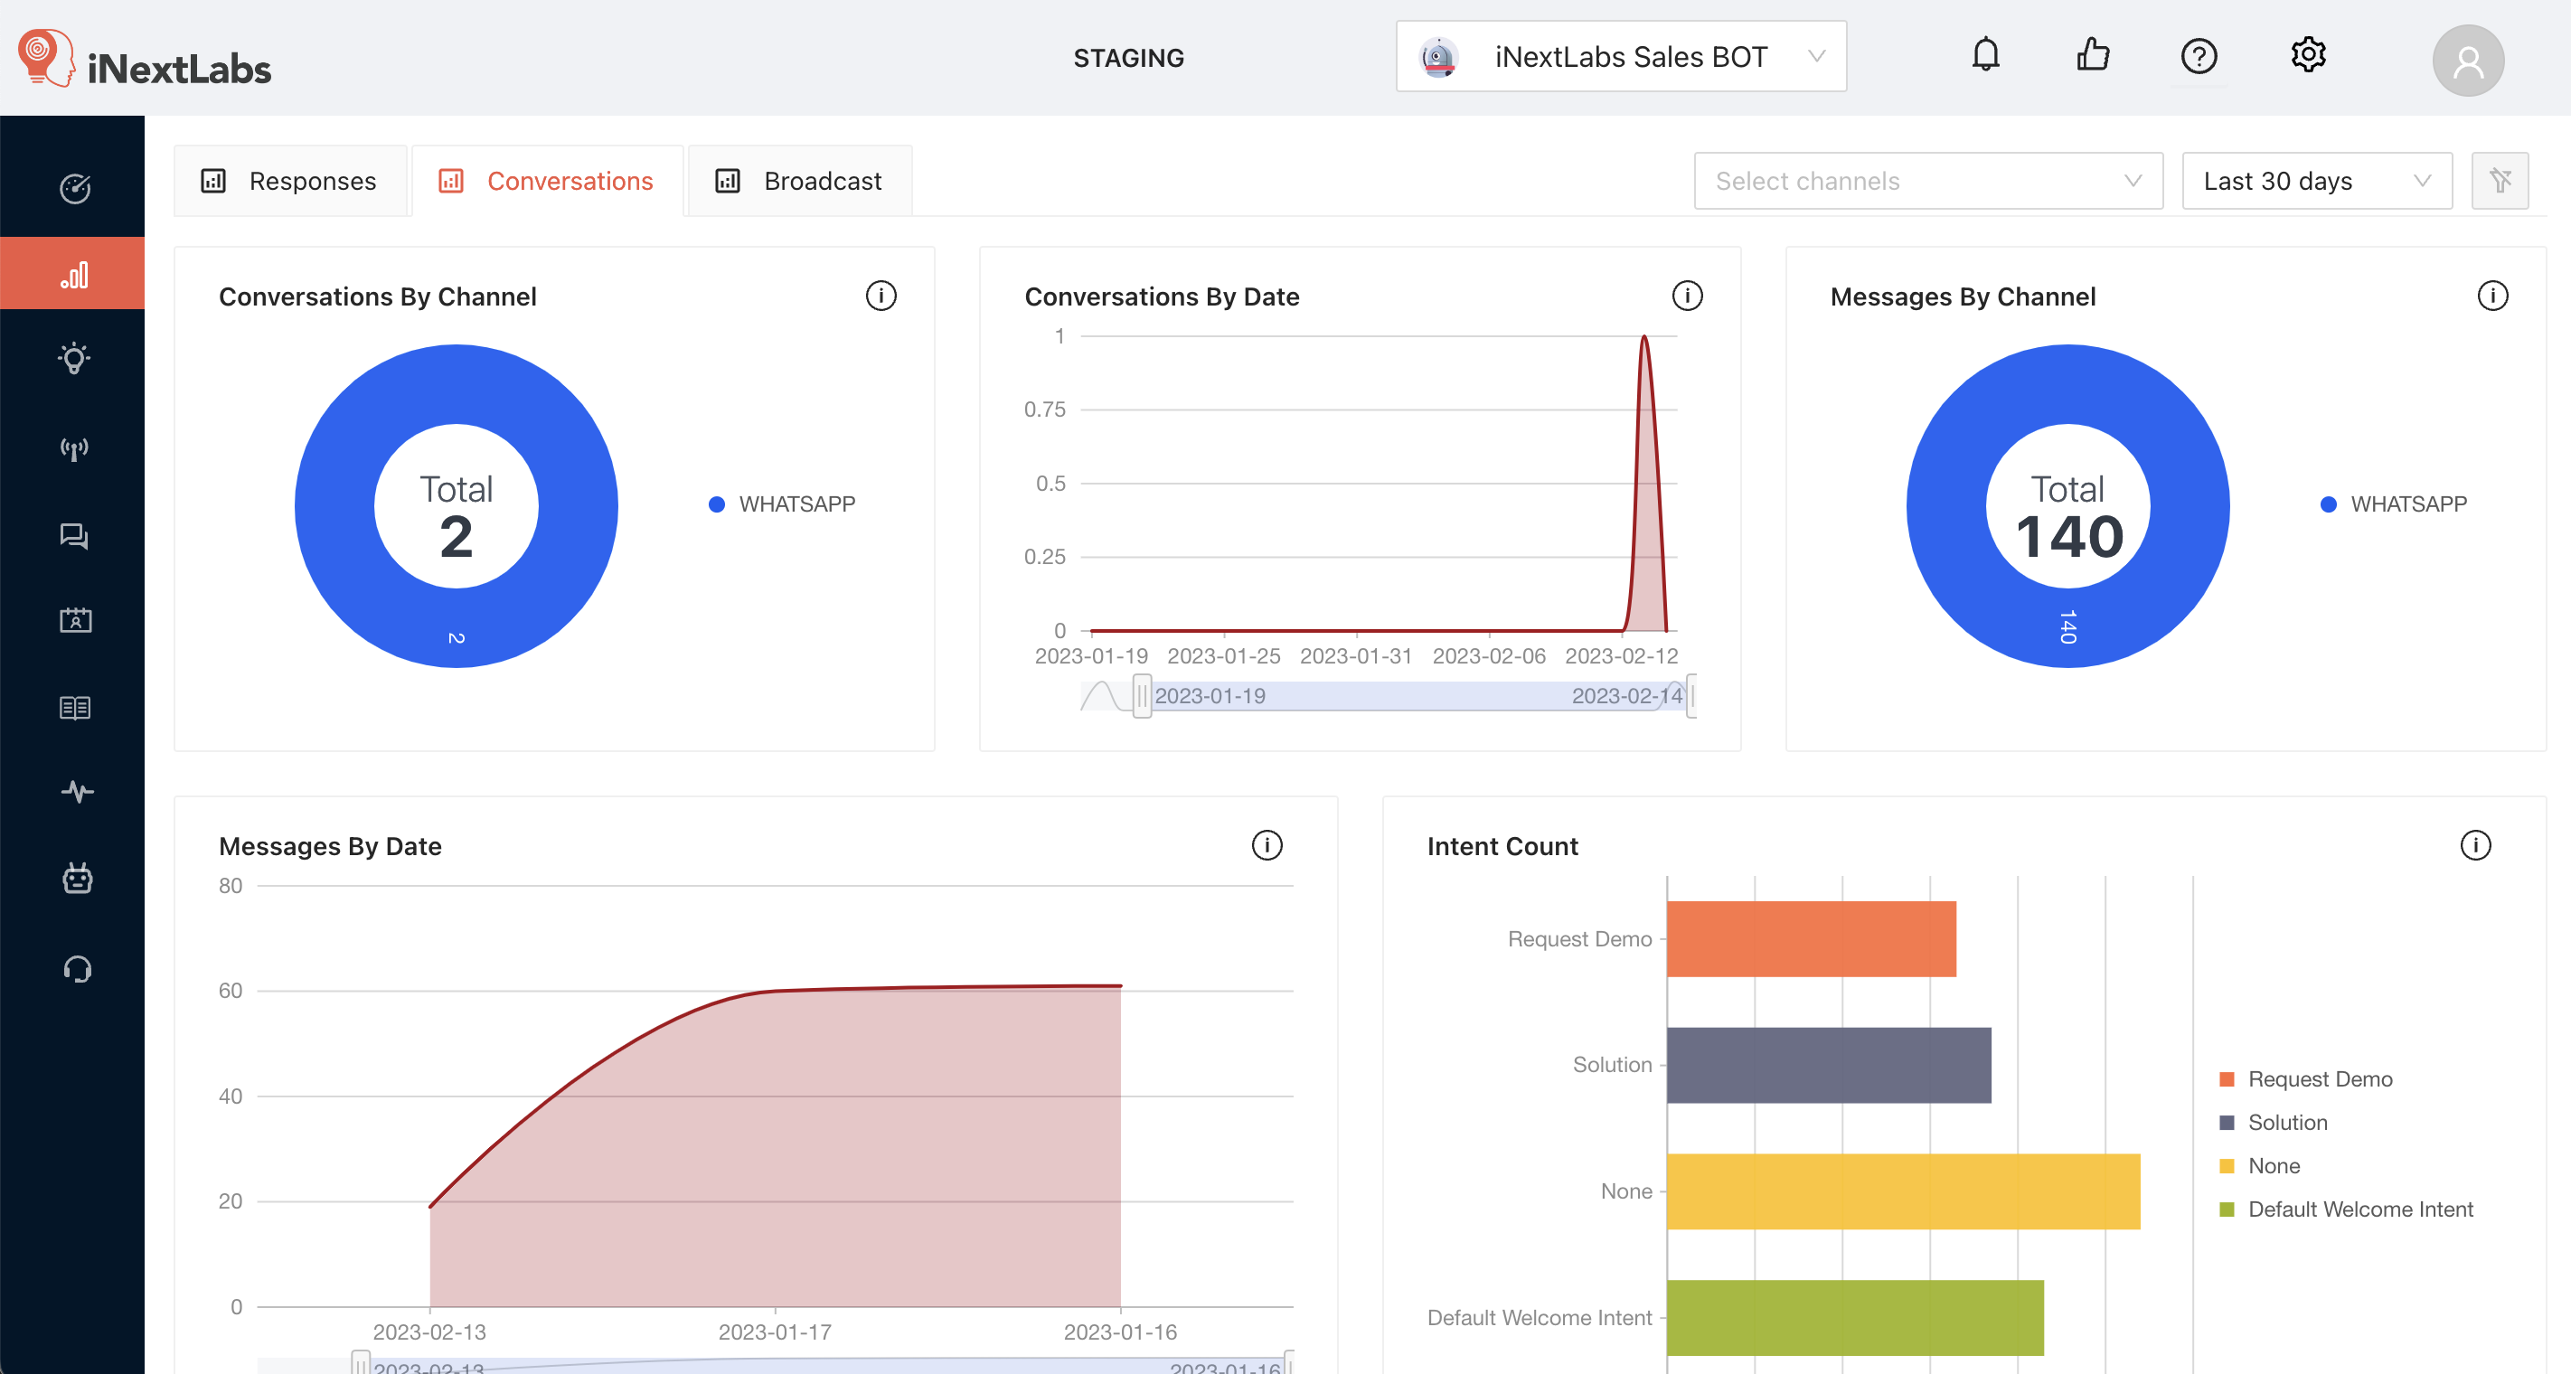Screen dimensions: 2571x1374
Task: Switch to the Responses tab
Action: (290, 181)
